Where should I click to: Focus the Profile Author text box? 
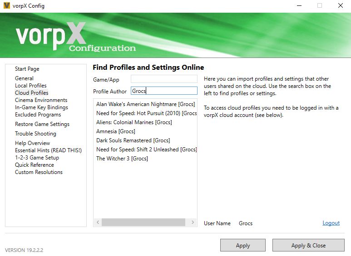[x=164, y=91]
